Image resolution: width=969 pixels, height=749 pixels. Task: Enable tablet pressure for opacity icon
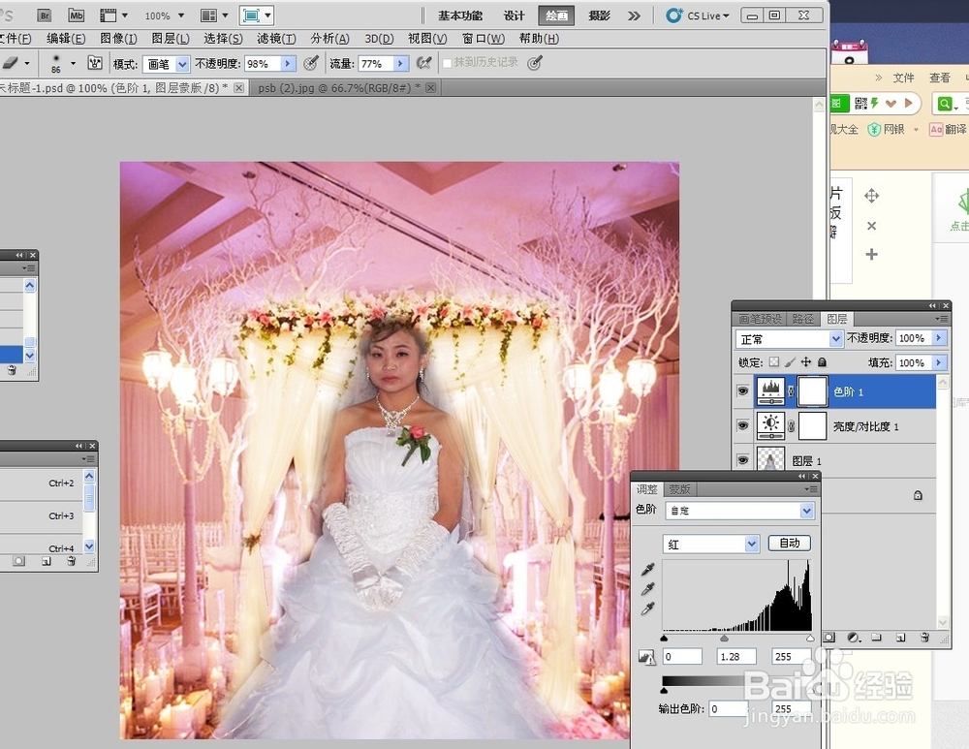[311, 63]
